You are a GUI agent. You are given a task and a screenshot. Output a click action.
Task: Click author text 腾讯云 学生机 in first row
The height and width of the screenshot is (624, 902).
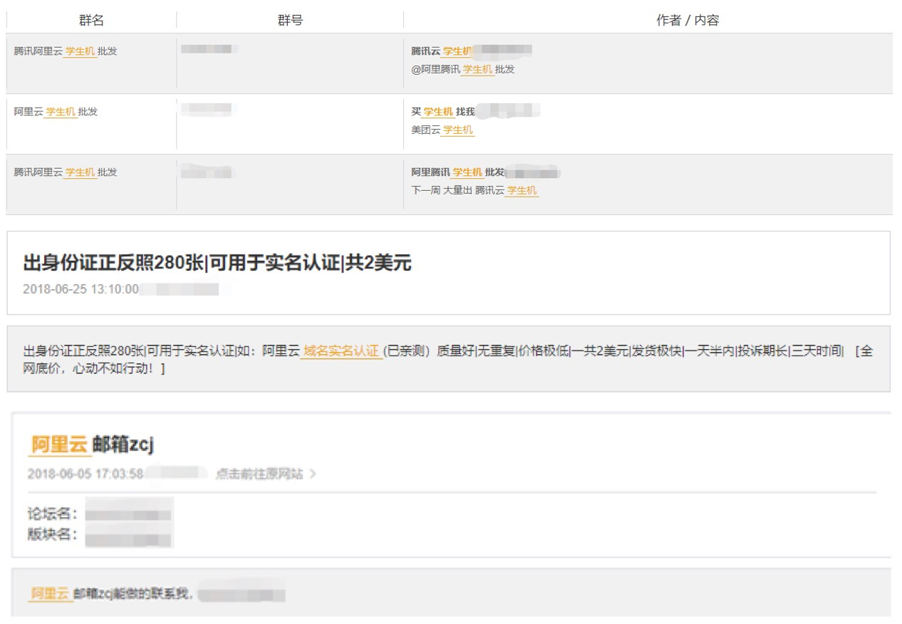click(x=442, y=51)
